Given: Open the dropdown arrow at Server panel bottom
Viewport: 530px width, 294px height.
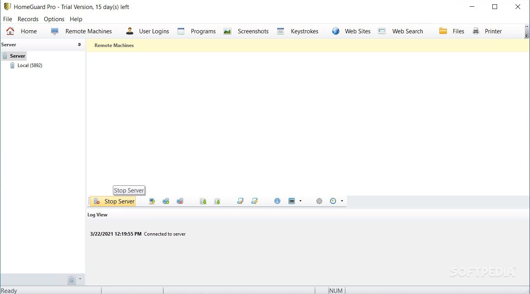Looking at the screenshot, I should click(80, 279).
